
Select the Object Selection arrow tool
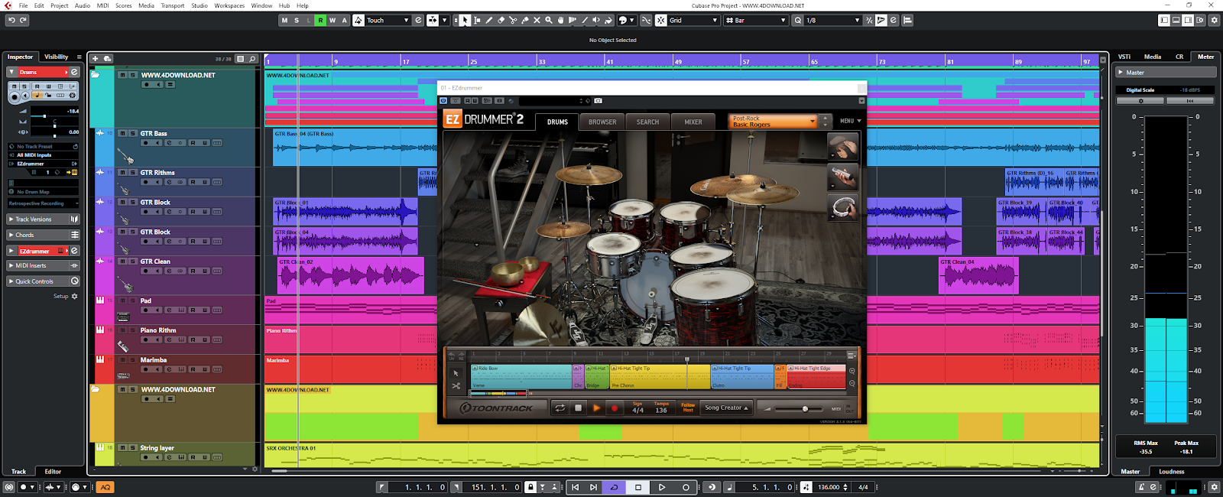point(466,21)
